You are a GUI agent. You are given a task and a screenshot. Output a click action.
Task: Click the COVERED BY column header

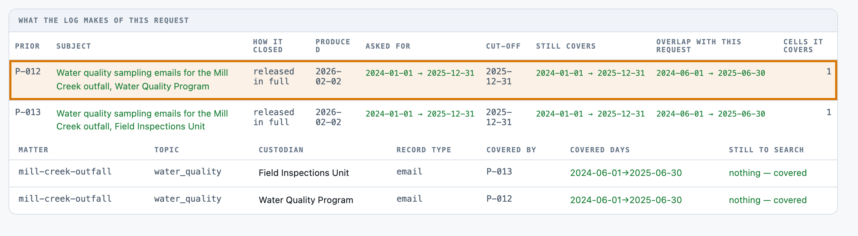coord(511,150)
